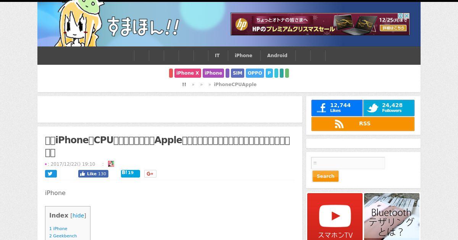458x240 pixels.
Task: Click the orange Search button
Action: click(x=326, y=176)
